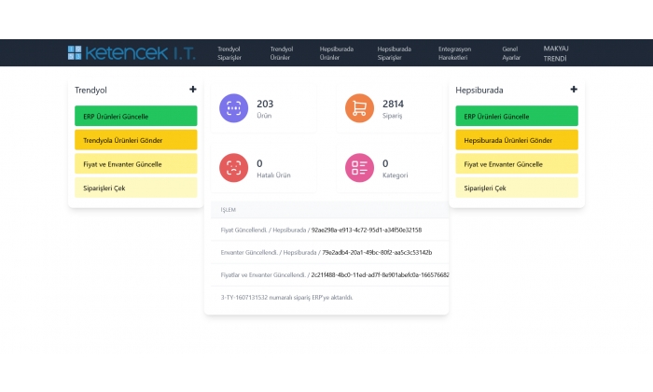Open Hepsiburada Ürünler menu
This screenshot has width=653, height=392.
[x=337, y=53]
